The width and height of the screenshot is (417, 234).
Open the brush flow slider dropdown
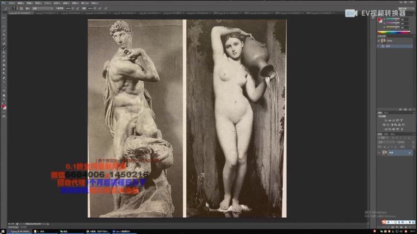coord(95,8)
